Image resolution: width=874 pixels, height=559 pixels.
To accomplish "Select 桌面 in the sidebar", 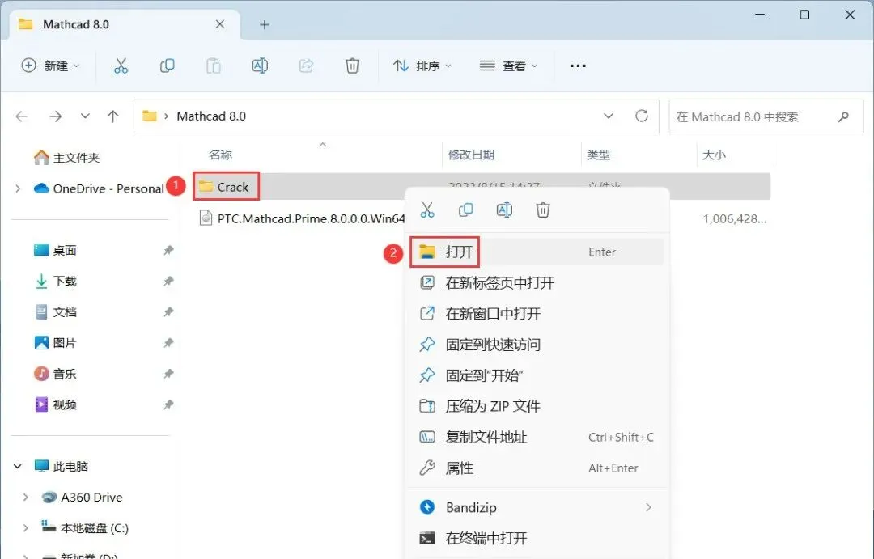I will pyautogui.click(x=56, y=251).
